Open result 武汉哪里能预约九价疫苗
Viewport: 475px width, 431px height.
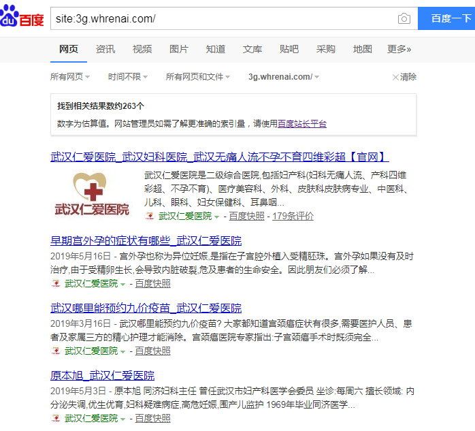[146, 308]
